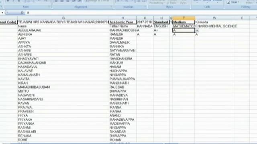
Task: Select column G header
Action: pos(63,18)
